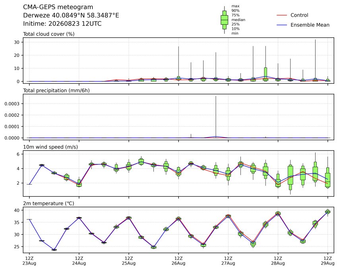This screenshot has height=270, width=339.
Task: Click the blue Ensemble Mean legend line
Action: pos(282,25)
